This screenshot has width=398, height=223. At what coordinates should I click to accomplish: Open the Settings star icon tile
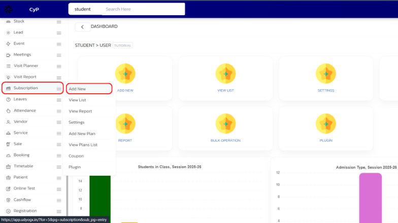pos(325,73)
